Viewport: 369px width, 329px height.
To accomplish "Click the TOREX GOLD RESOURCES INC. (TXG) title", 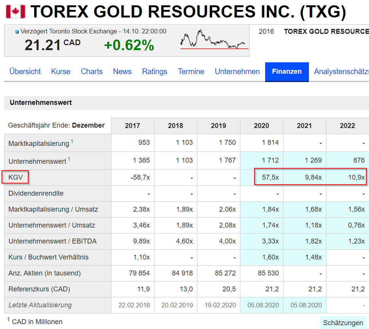I will [x=188, y=11].
